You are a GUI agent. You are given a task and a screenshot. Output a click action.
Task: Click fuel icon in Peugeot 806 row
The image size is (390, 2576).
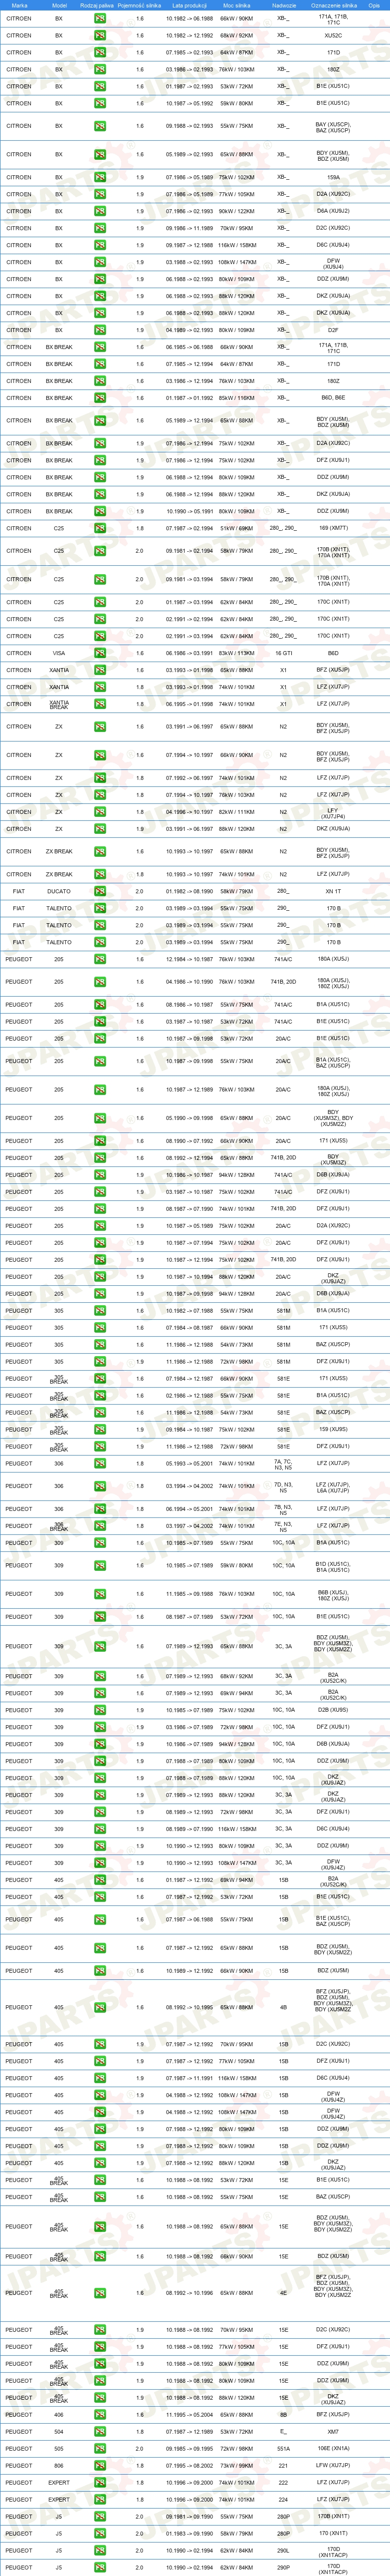100,2465
